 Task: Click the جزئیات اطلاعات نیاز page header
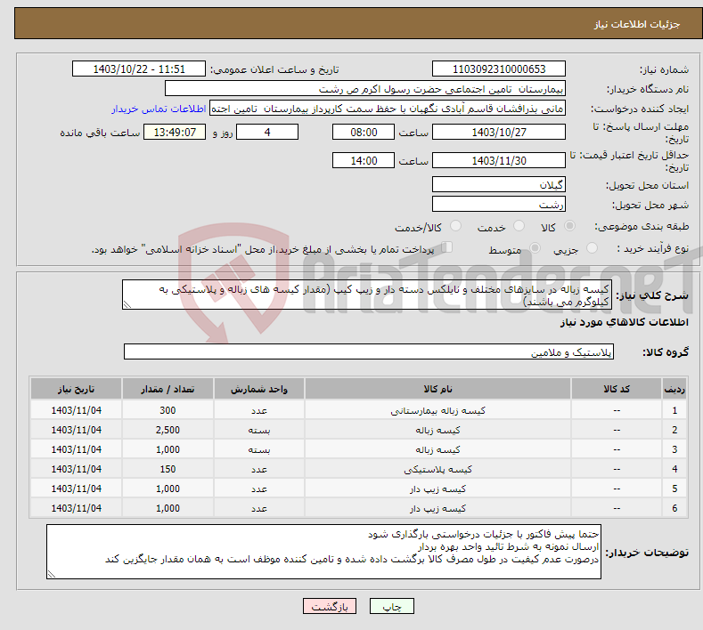coord(637,24)
